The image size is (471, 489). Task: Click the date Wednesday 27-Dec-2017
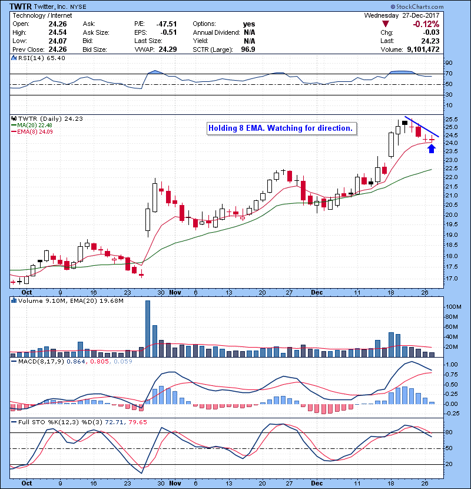tap(402, 15)
